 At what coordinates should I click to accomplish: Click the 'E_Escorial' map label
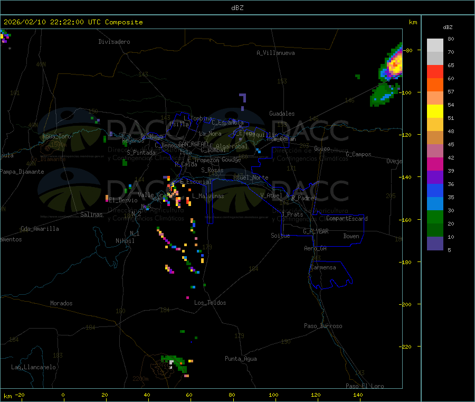pyautogui.click(x=195, y=182)
